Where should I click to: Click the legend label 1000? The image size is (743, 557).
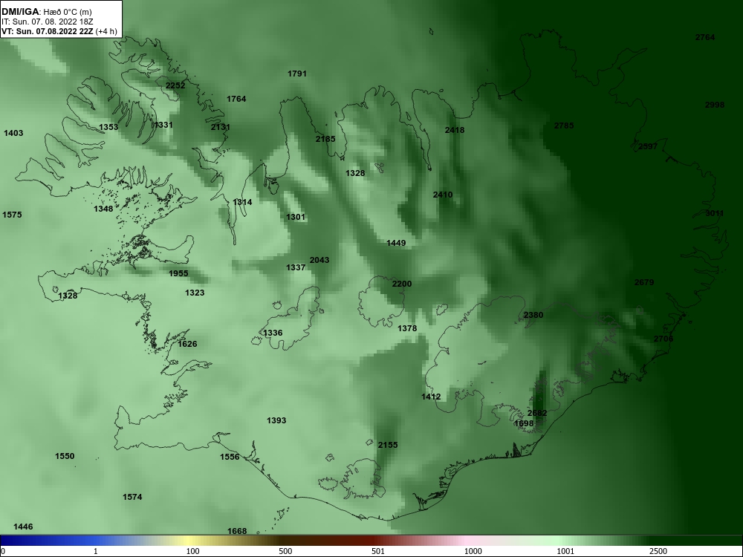473,551
